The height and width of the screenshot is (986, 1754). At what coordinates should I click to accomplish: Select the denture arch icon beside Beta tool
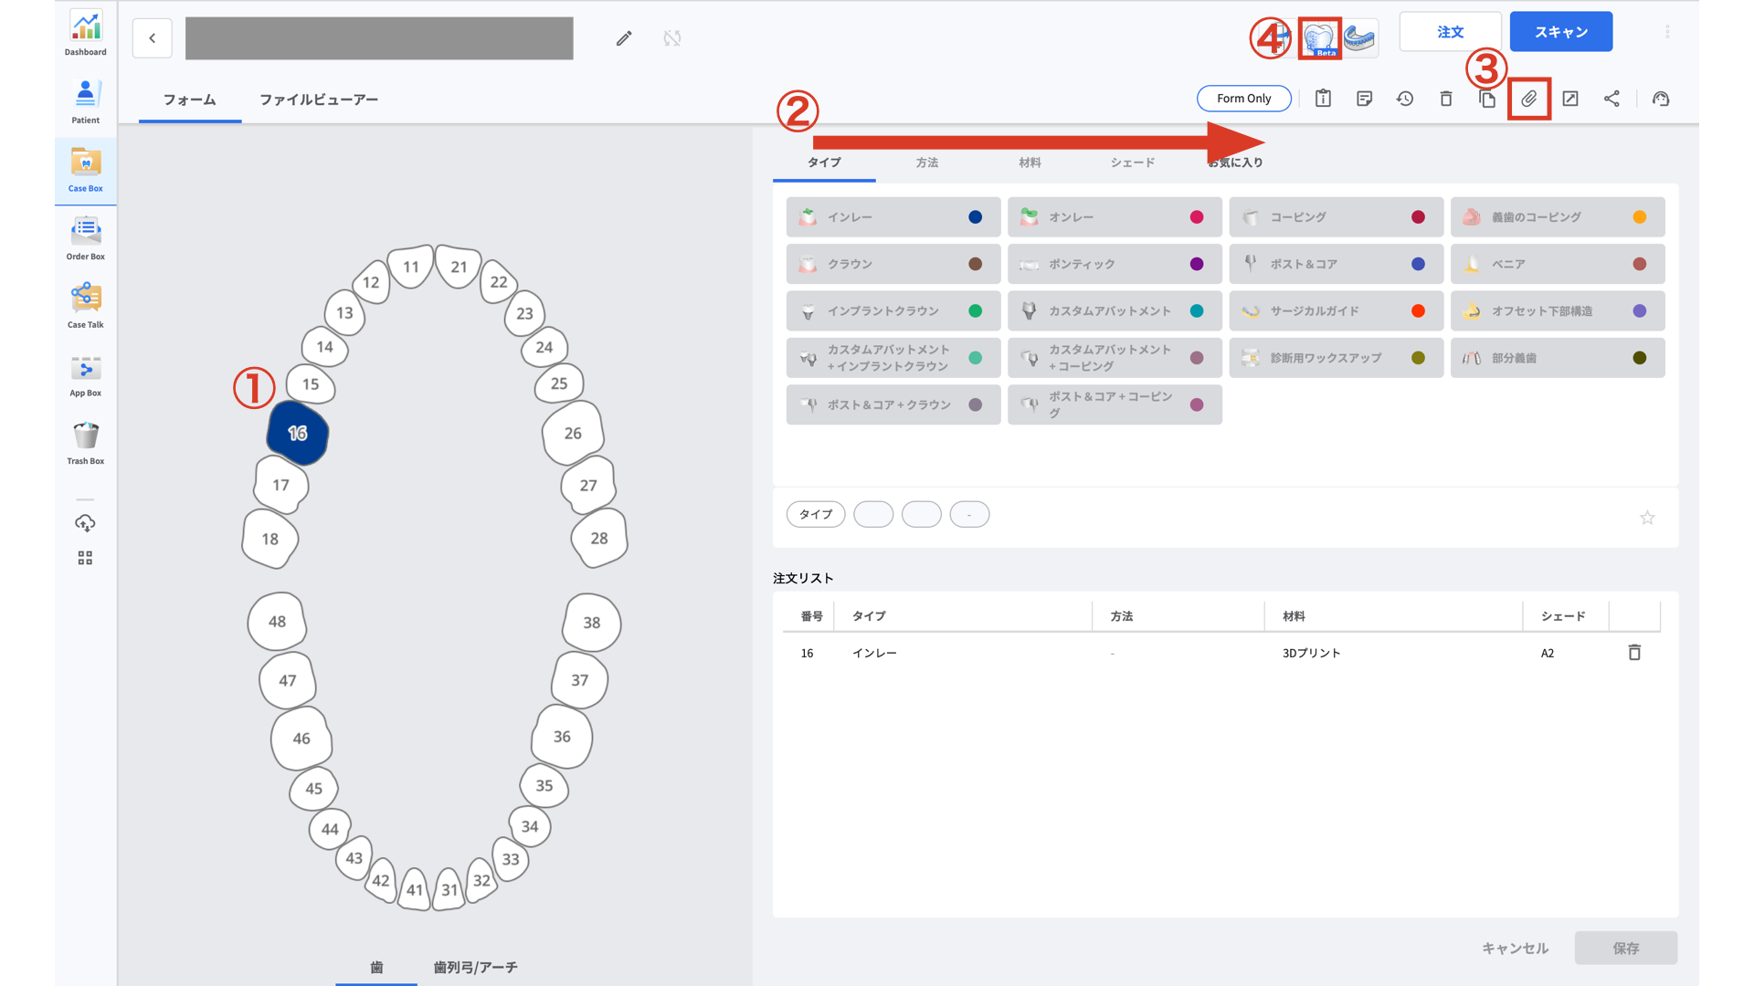point(1361,38)
